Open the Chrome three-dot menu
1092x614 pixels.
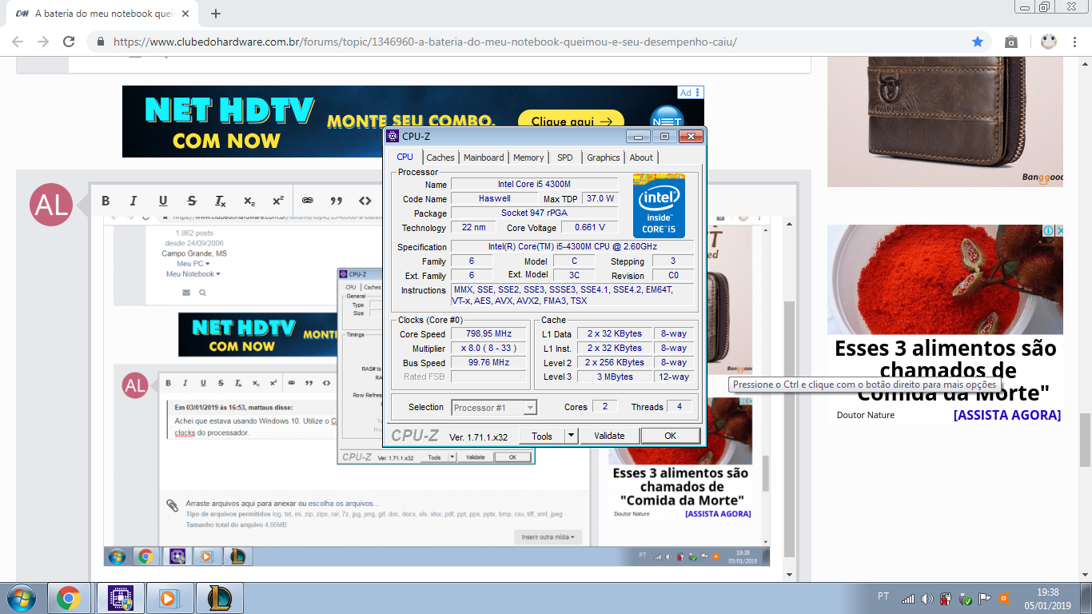click(1075, 42)
